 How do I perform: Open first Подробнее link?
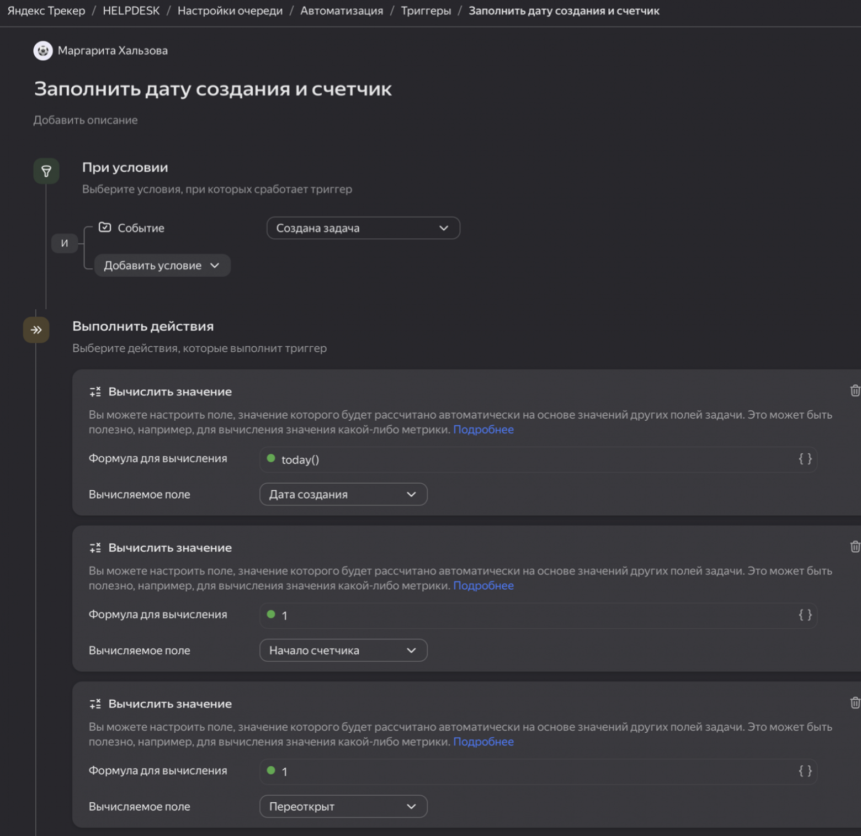[x=483, y=430]
